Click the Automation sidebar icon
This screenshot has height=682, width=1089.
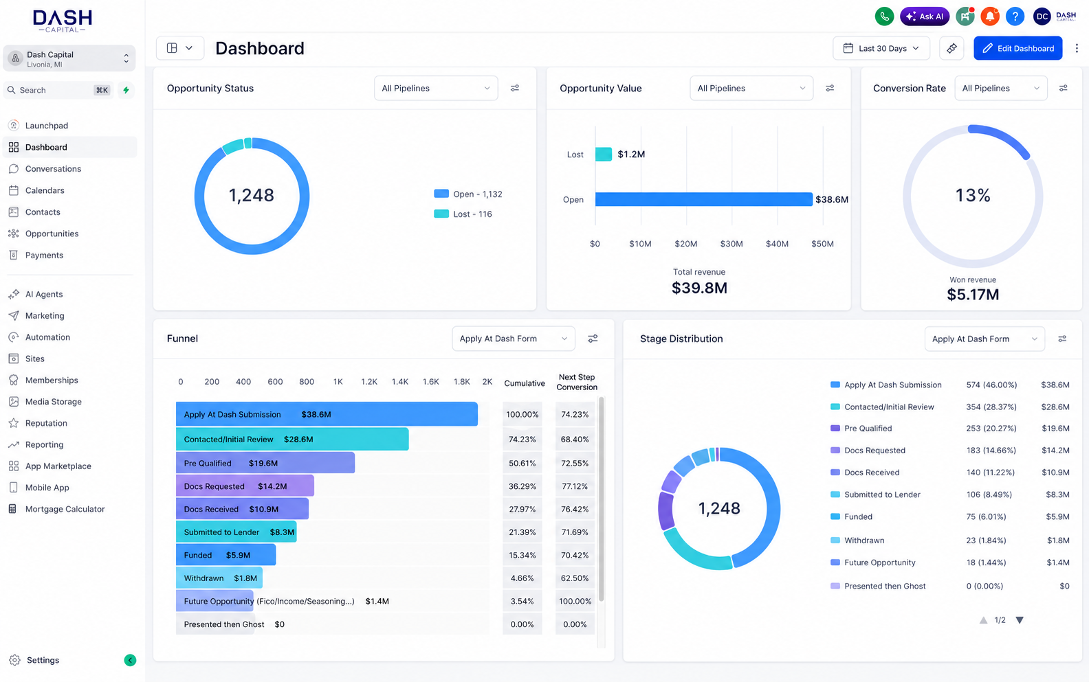(13, 337)
